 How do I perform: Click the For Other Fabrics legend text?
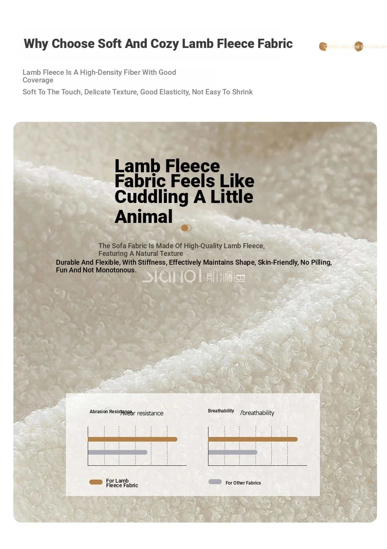pos(243,483)
